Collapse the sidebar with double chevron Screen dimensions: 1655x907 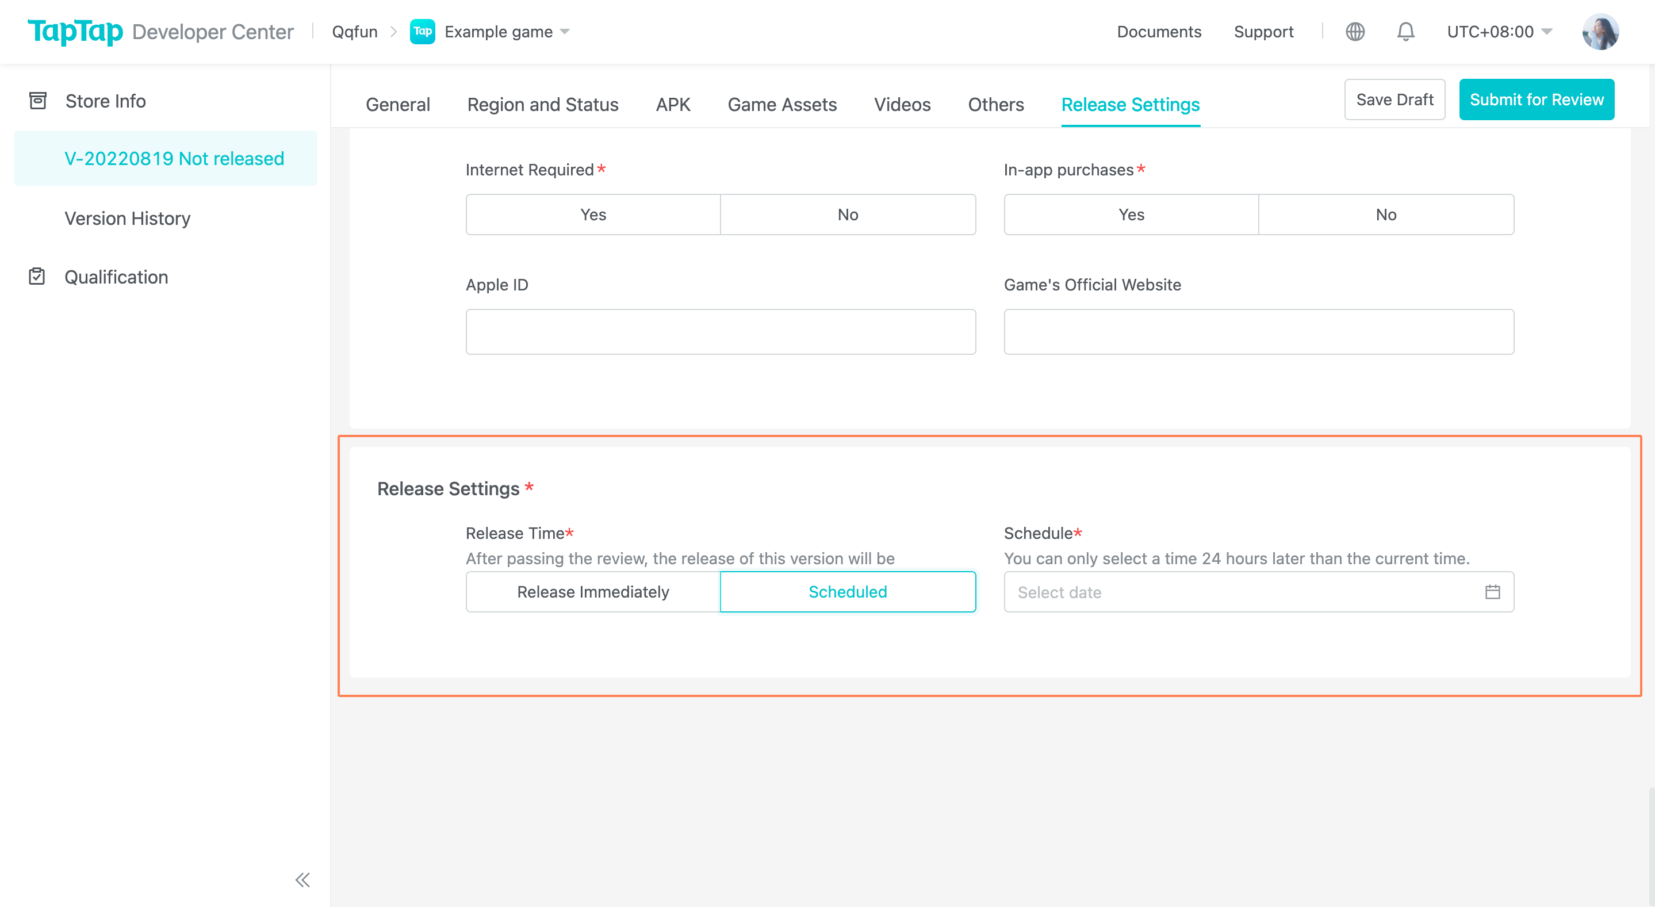click(x=302, y=879)
